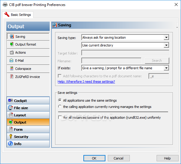Click the Saving floppy disk icon
Image resolution: width=181 pixels, height=164 pixels.
(12, 37)
